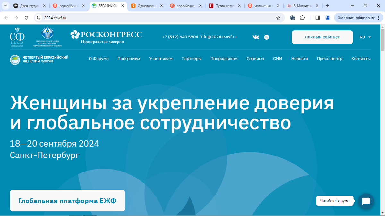Open the Программа menu item
This screenshot has height=216, width=385.
tap(129, 59)
